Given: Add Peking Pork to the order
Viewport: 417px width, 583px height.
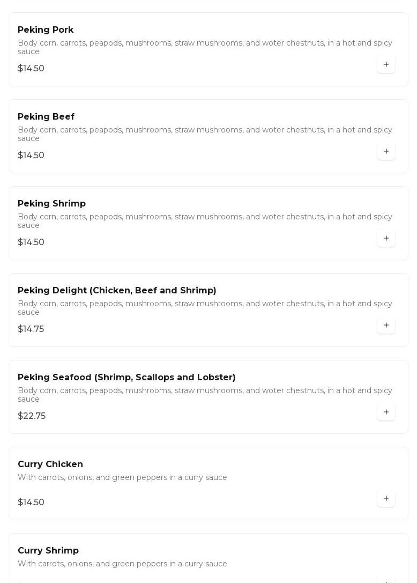Looking at the screenshot, I should (386, 64).
